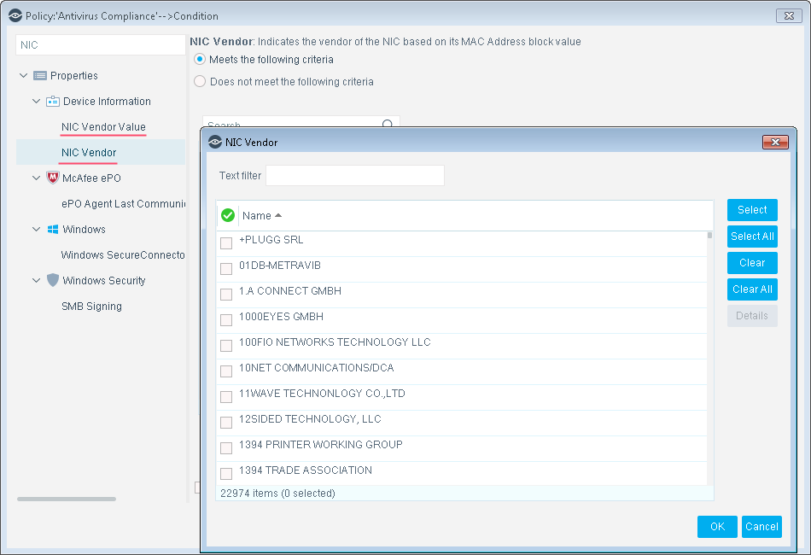
Task: Click the Windows Security shield icon
Action: point(52,280)
